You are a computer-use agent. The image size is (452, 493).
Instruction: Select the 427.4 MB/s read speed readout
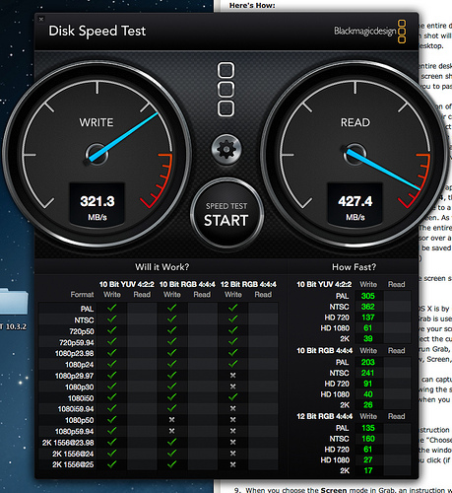coord(355,205)
